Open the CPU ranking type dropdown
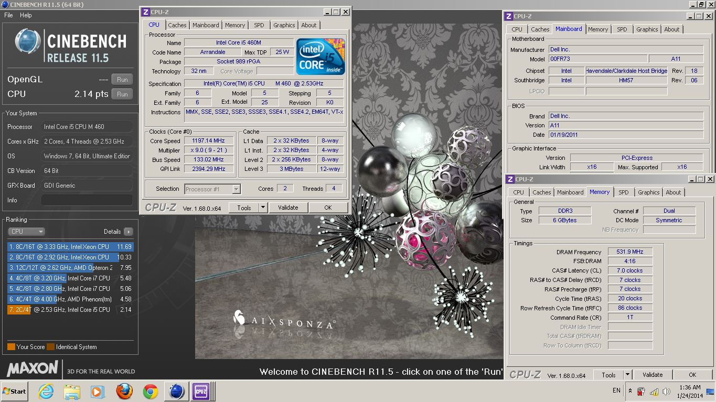The image size is (716, 402). click(26, 231)
